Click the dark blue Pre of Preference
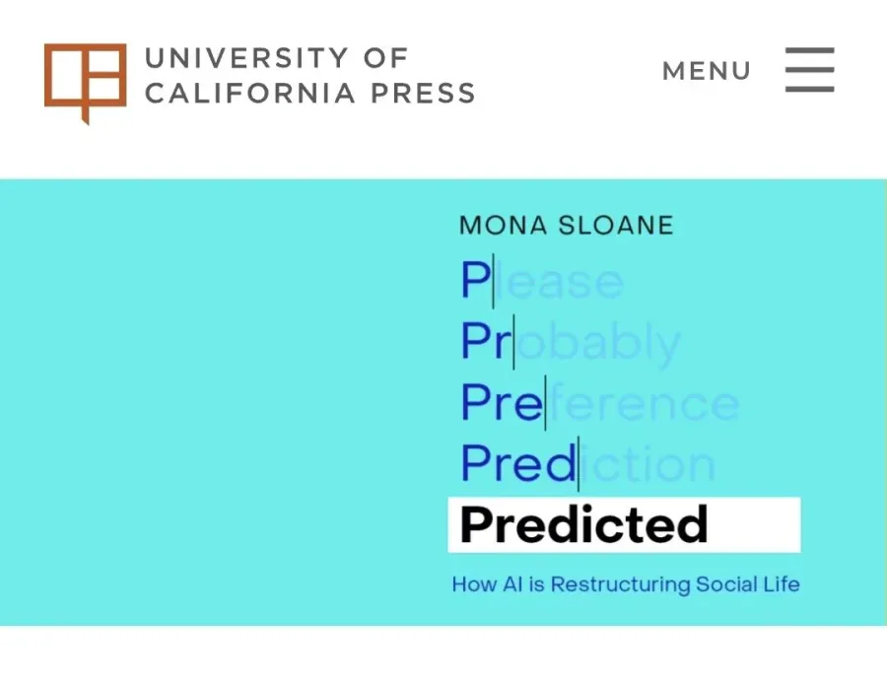The image size is (887, 680). tap(502, 402)
